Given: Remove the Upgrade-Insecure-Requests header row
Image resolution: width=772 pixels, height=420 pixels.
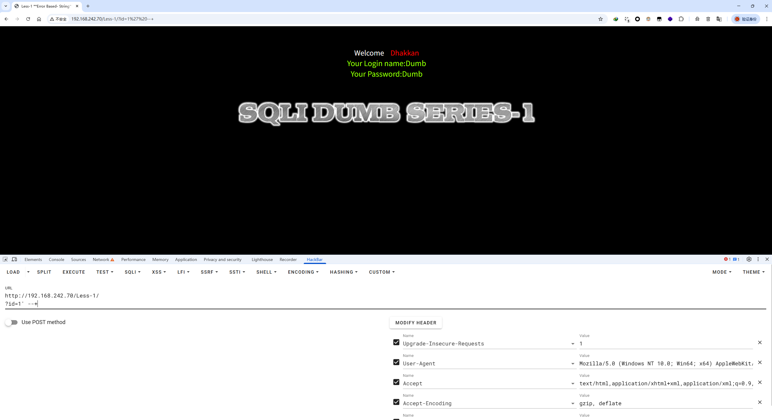Looking at the screenshot, I should point(760,342).
